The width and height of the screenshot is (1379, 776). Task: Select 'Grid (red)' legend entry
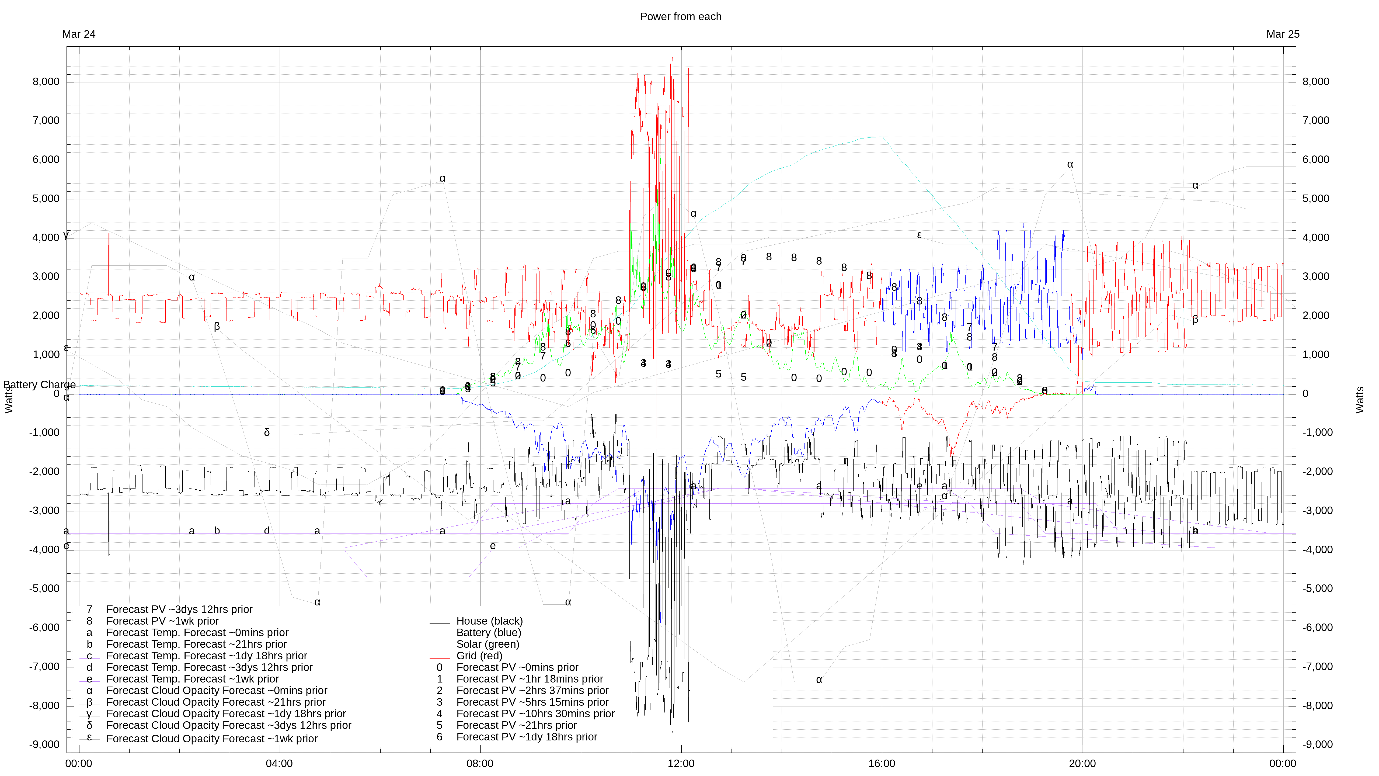[x=479, y=656]
